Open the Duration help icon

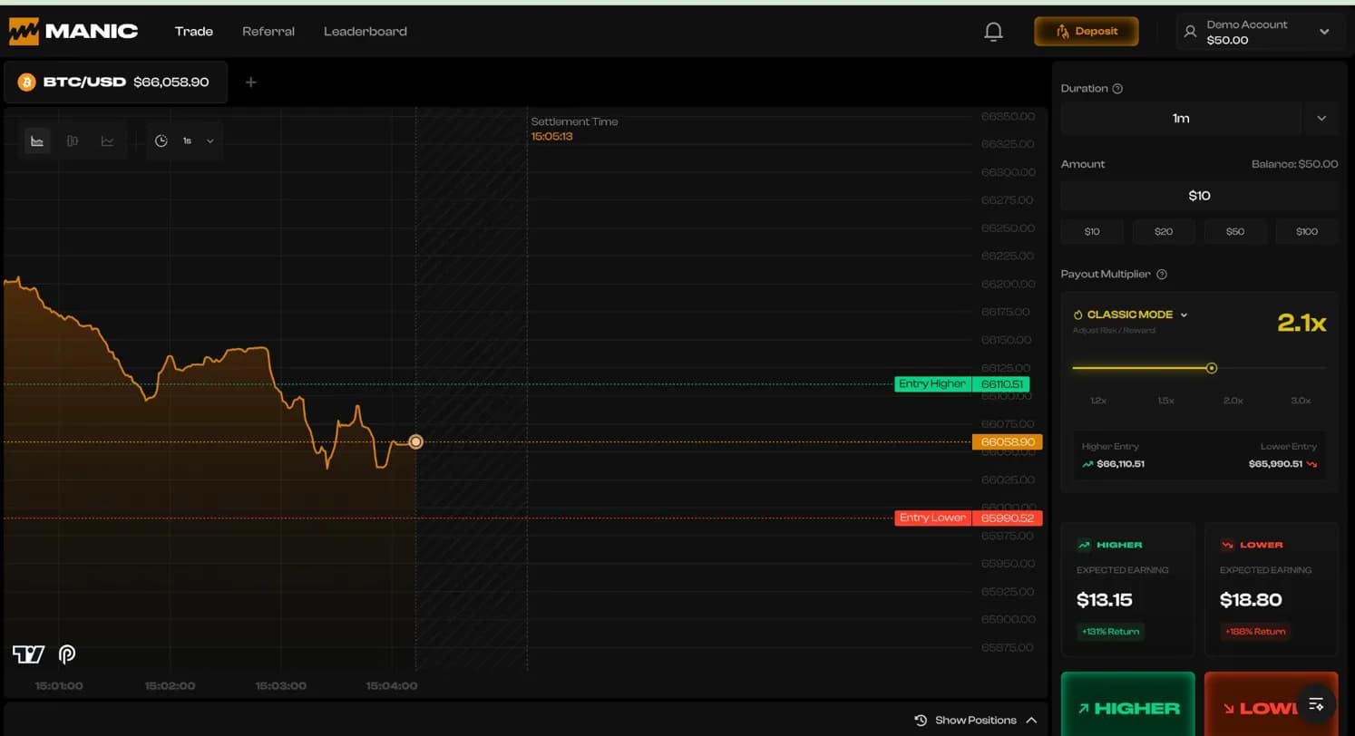pyautogui.click(x=1117, y=89)
